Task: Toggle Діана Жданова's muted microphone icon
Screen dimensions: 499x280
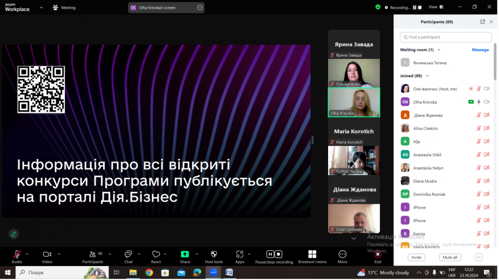Action: point(479,115)
